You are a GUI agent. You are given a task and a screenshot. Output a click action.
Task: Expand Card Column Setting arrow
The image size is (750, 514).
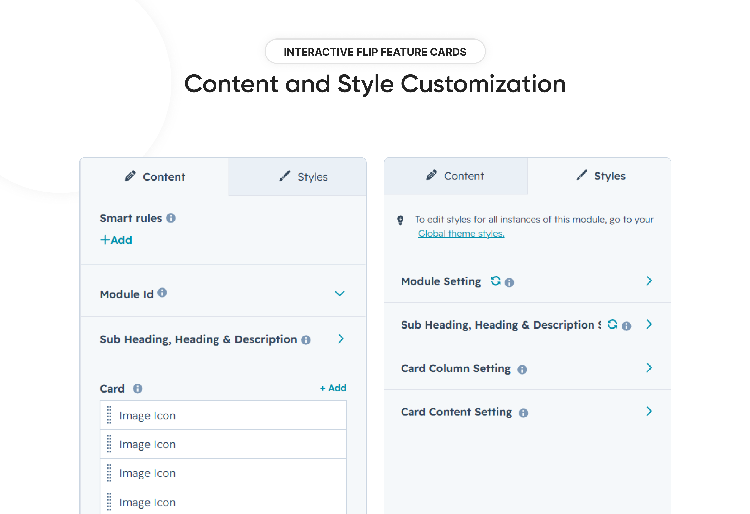(x=649, y=368)
